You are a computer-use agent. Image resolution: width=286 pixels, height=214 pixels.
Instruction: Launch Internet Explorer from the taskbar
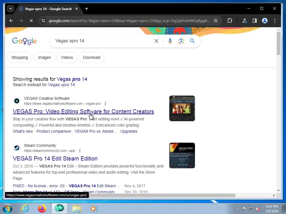(x=25, y=208)
